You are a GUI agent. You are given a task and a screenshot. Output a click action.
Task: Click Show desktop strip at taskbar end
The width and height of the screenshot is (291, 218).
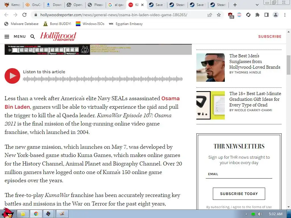(x=289, y=214)
